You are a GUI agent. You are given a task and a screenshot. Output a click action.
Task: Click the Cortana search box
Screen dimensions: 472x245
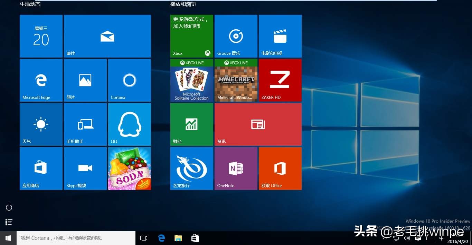click(x=76, y=238)
